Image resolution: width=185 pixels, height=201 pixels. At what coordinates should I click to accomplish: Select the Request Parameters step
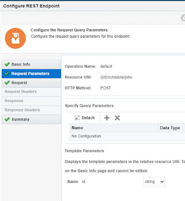click(31, 73)
